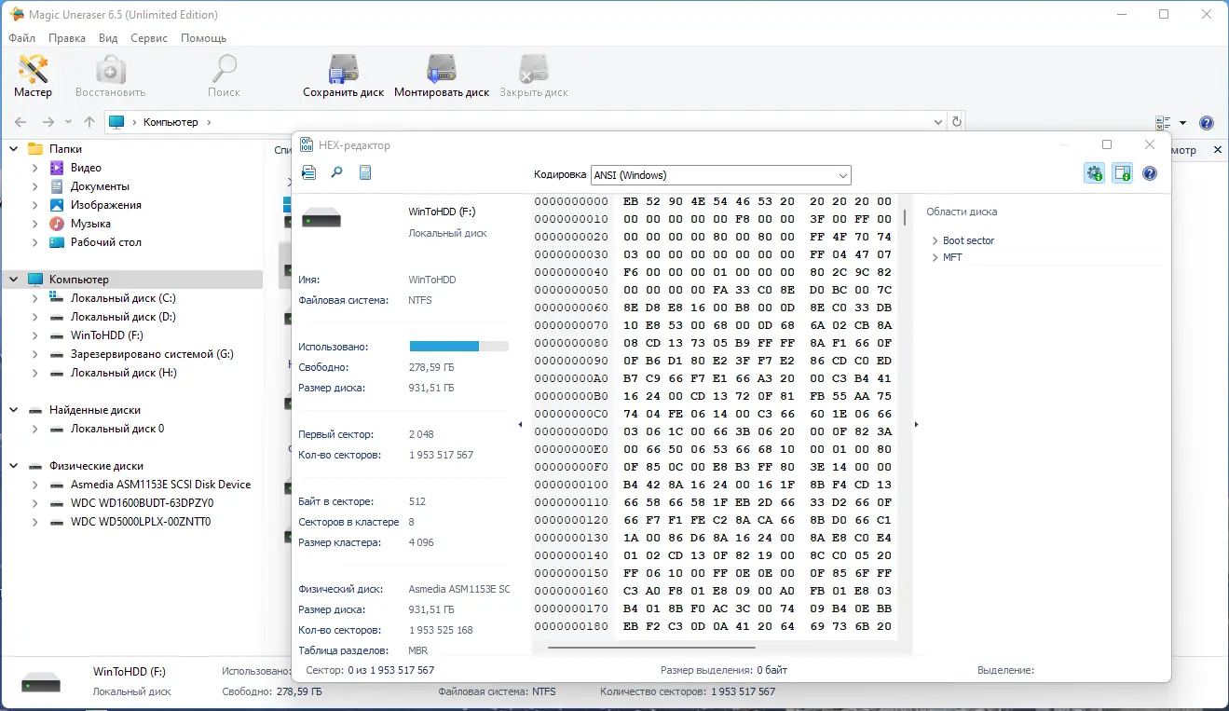The image size is (1229, 711).
Task: Select Локальный диск (H:) in the tree
Action: tap(124, 373)
